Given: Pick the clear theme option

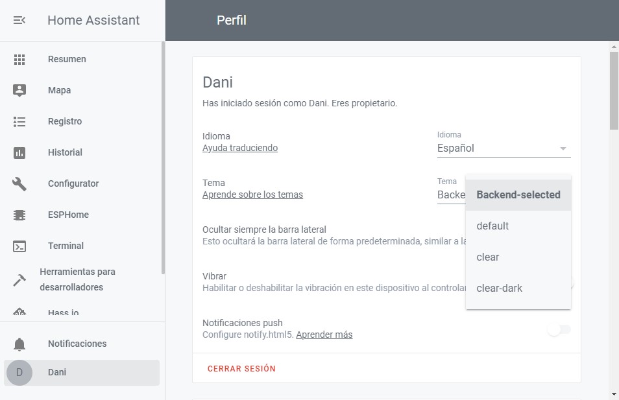Looking at the screenshot, I should [488, 257].
